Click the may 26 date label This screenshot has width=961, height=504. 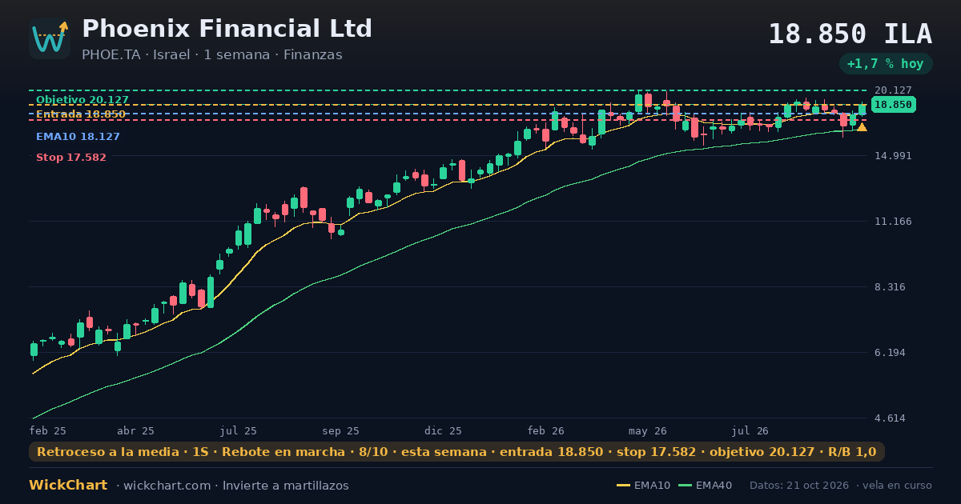point(647,430)
